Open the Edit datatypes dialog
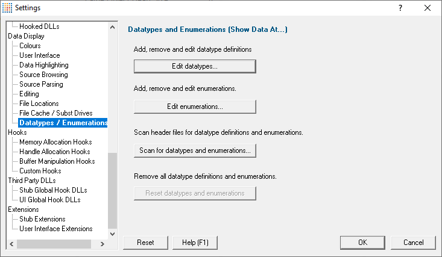Screen dimensions: 442x257 pyautogui.click(x=195, y=66)
